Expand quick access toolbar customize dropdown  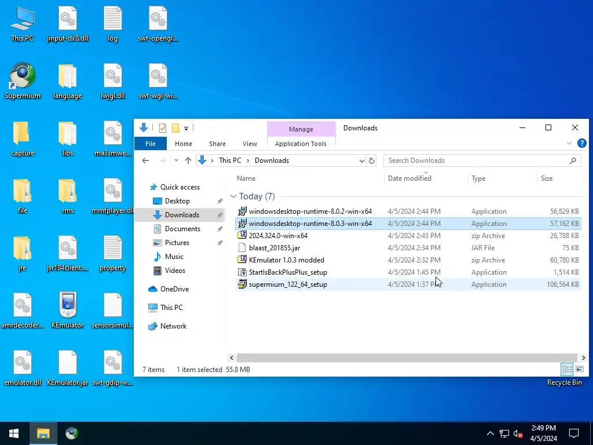pyautogui.click(x=186, y=128)
